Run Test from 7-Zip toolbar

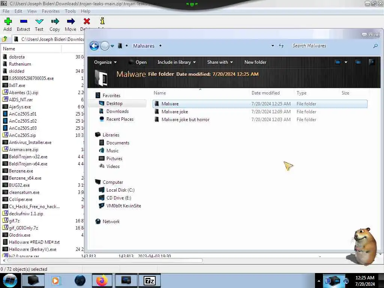[x=39, y=24]
